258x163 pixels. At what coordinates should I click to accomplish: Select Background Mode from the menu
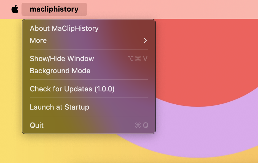click(x=60, y=71)
